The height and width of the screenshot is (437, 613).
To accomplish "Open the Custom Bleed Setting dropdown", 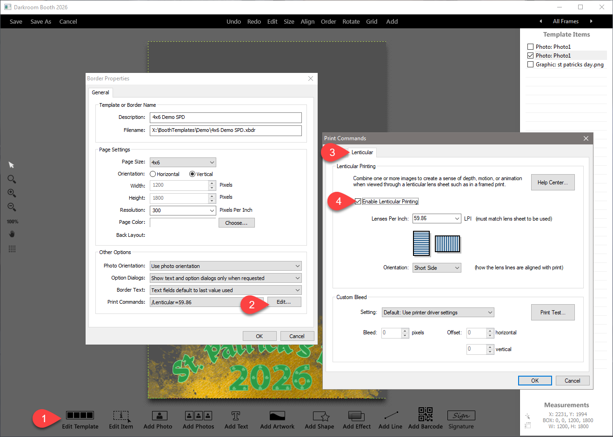I will coord(490,313).
